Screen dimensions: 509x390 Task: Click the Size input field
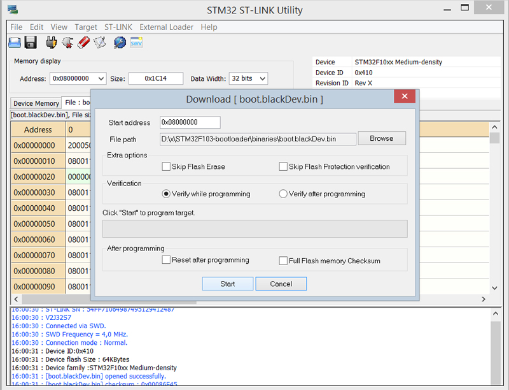click(156, 78)
